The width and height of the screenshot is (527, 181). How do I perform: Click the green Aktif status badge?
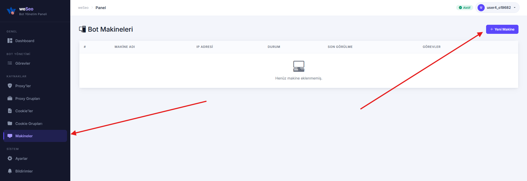(465, 8)
